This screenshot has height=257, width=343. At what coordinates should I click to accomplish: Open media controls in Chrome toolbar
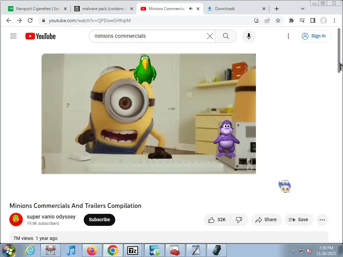302,20
